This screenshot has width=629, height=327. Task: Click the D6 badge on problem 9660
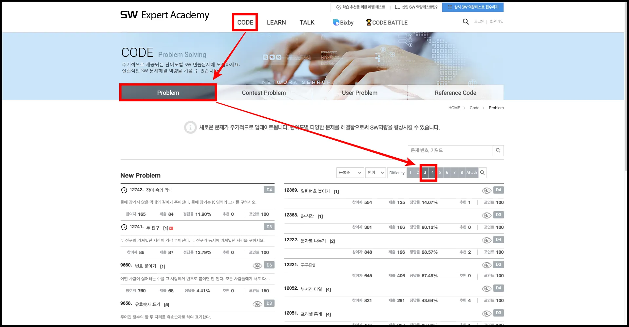(x=269, y=265)
